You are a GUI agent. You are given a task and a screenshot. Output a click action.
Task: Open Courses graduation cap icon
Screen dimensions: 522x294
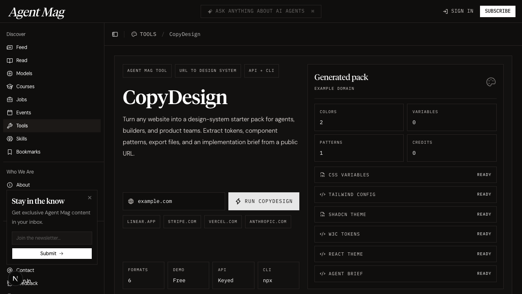(x=10, y=87)
